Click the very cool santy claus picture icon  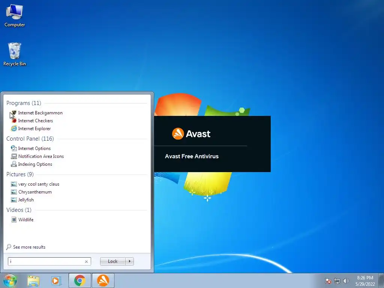pos(14,184)
